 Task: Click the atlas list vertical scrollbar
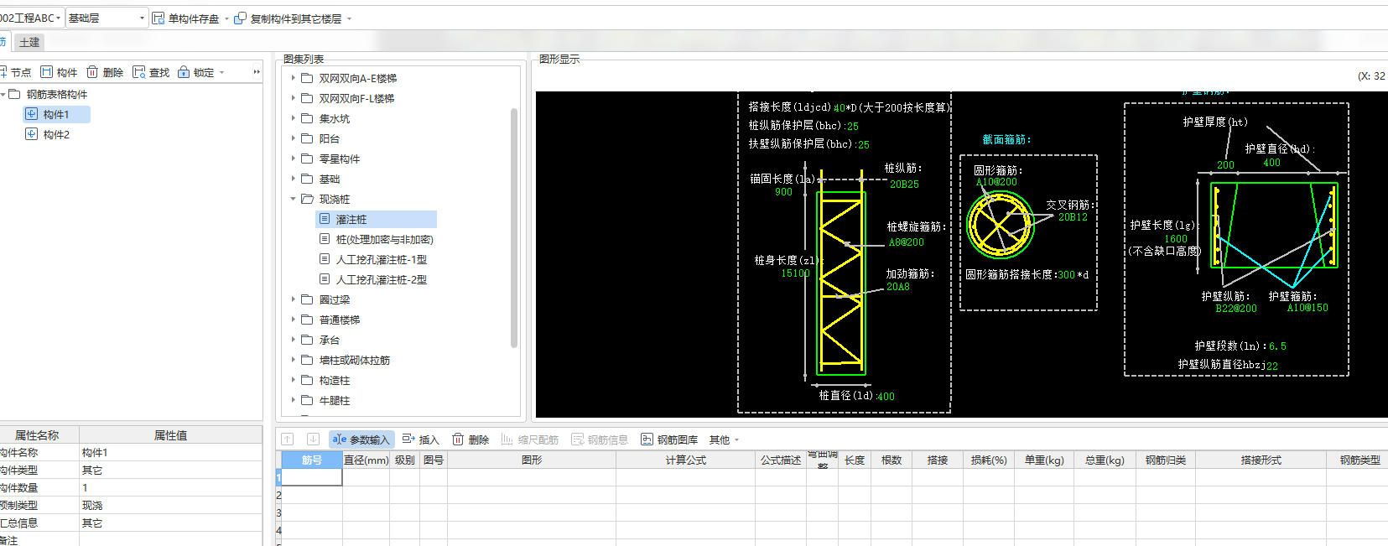[x=514, y=227]
